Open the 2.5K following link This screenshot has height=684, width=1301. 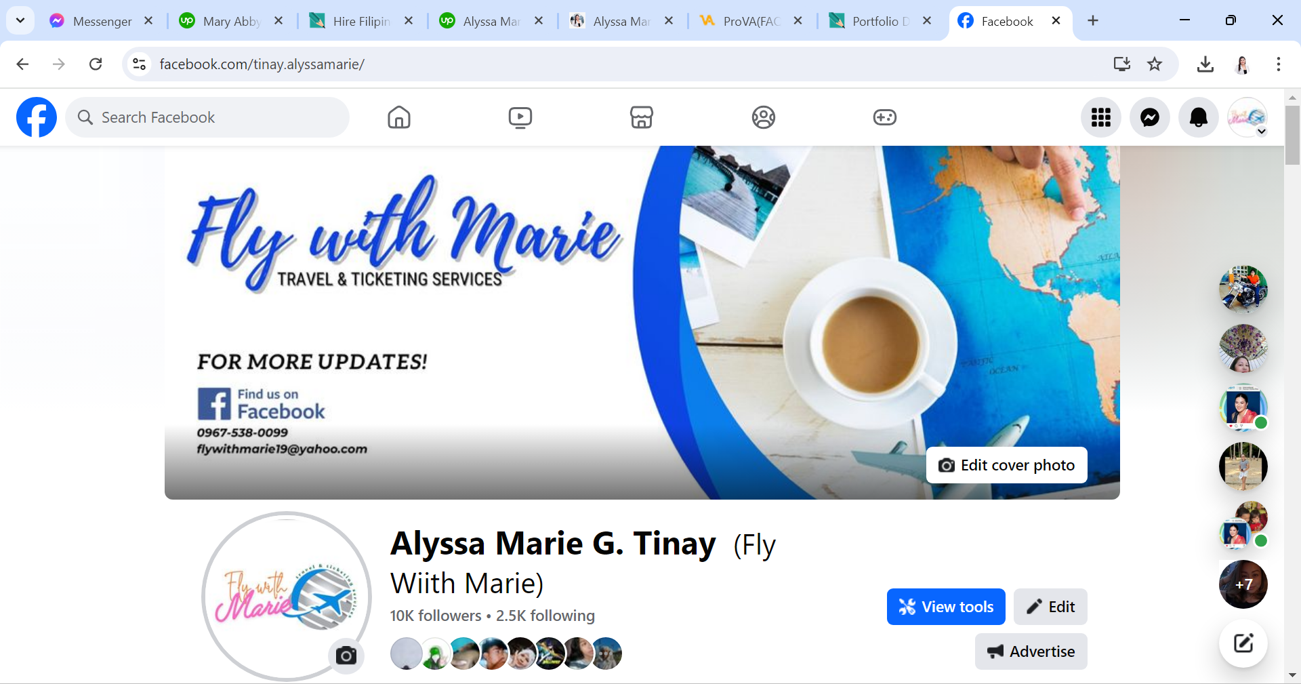click(x=545, y=616)
